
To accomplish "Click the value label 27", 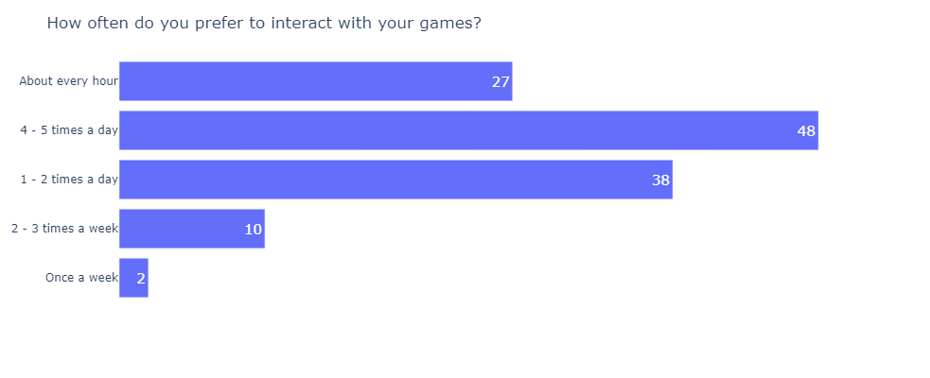I will coord(500,82).
